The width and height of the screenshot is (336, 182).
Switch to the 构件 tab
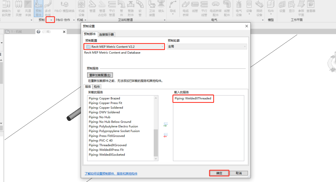click(x=97, y=87)
